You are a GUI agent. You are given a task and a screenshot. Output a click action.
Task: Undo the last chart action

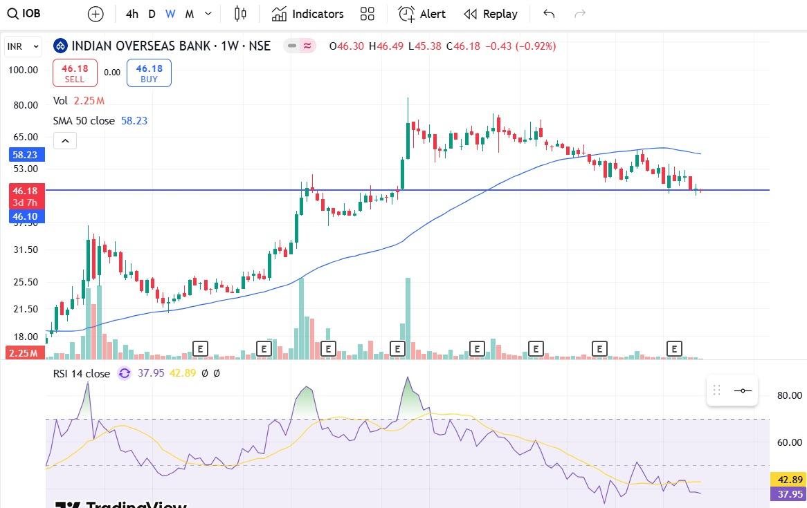(549, 14)
